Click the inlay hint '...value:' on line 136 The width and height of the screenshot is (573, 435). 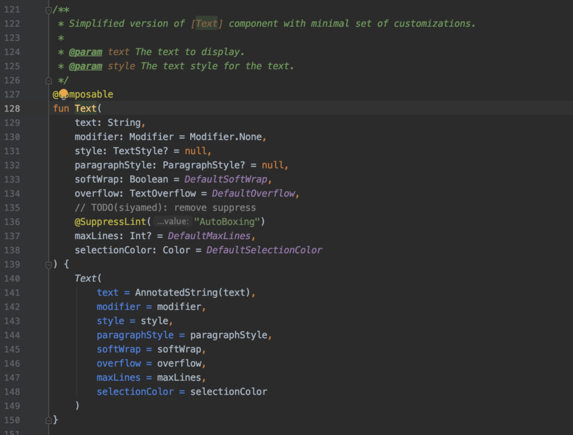(172, 222)
